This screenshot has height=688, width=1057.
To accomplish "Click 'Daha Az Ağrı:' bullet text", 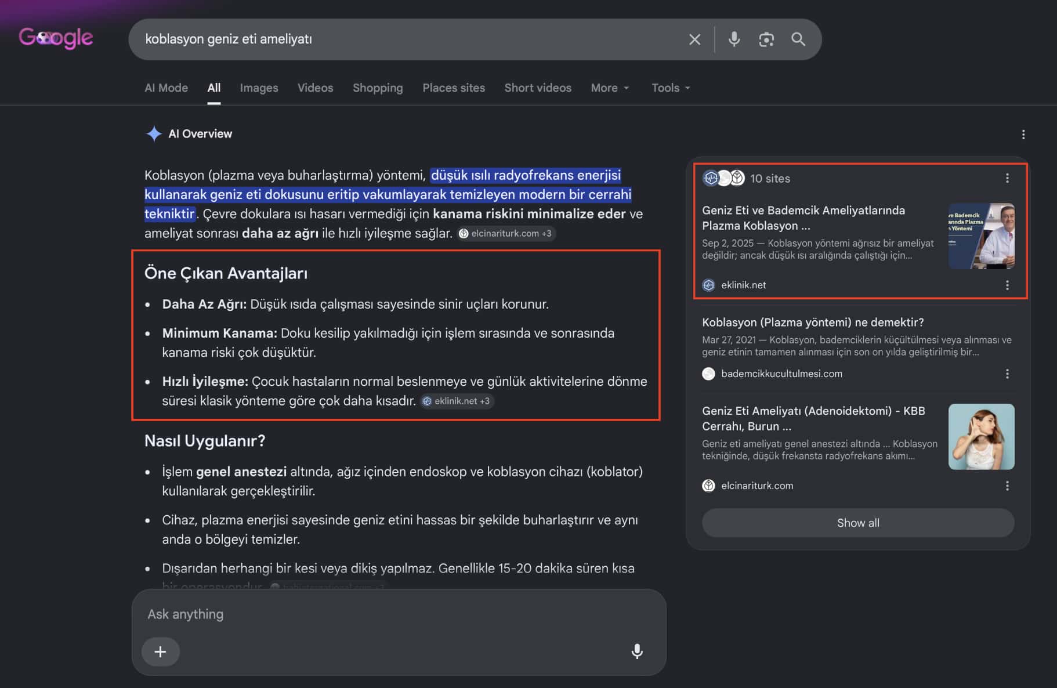I will [x=204, y=304].
